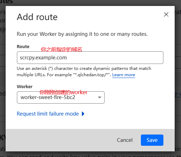
Task: Click the Add route dialog title
Action: (x=37, y=17)
